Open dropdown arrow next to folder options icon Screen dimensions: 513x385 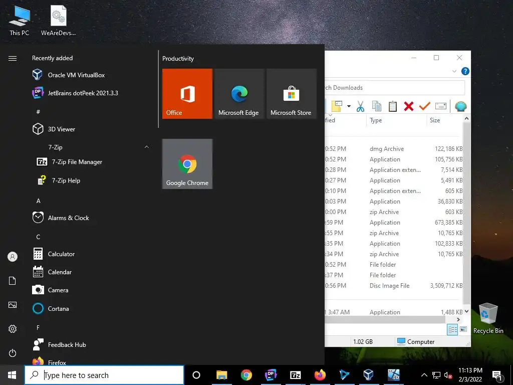tap(349, 106)
